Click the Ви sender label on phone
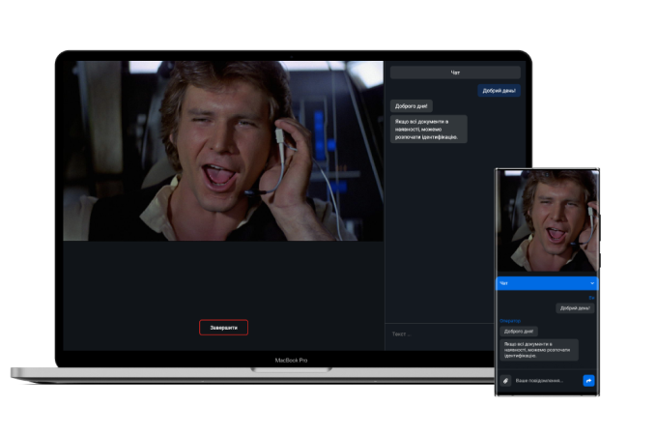 (x=591, y=297)
